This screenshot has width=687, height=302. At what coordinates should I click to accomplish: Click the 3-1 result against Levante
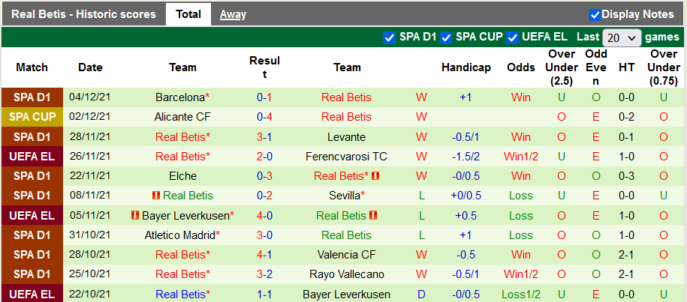coord(264,136)
